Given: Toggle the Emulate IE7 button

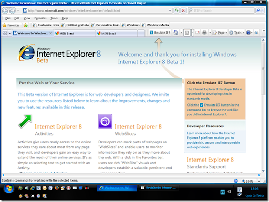Looking at the screenshot, I should pos(160,33).
